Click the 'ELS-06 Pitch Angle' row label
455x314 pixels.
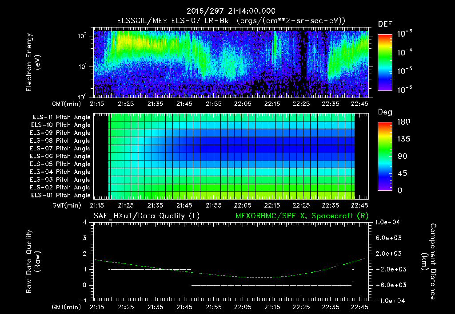(60, 156)
